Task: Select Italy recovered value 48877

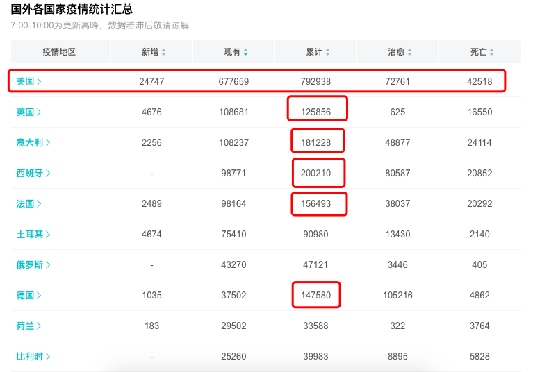Action: point(397,142)
